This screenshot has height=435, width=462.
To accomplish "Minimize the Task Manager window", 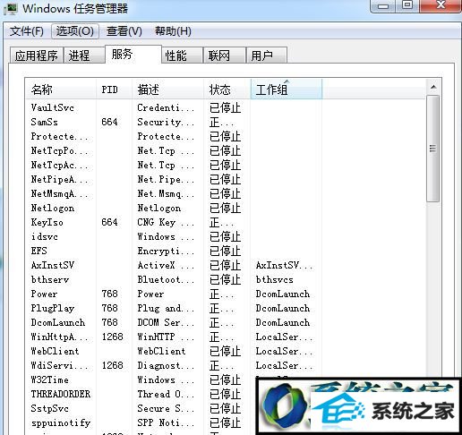I will pyautogui.click(x=383, y=5).
